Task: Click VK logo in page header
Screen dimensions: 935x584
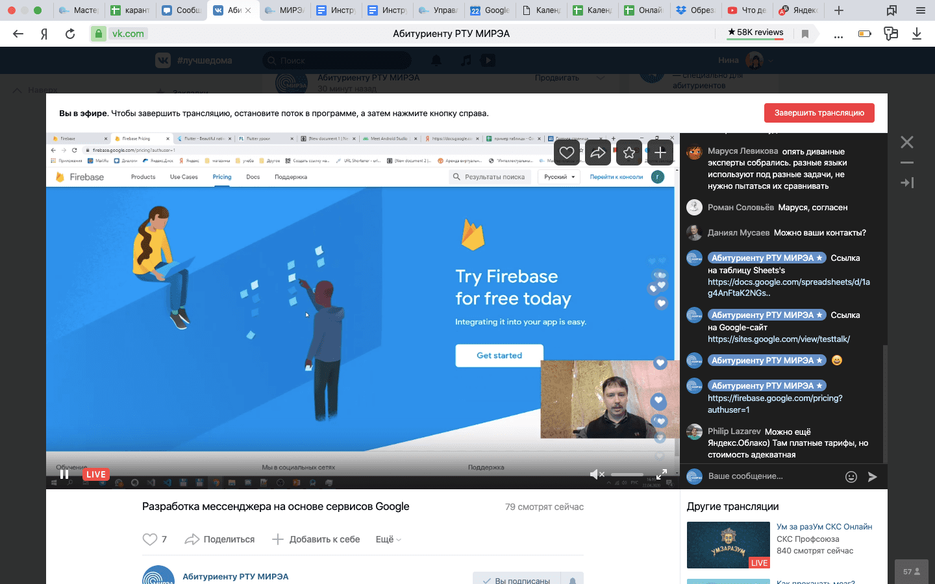Action: 163,60
